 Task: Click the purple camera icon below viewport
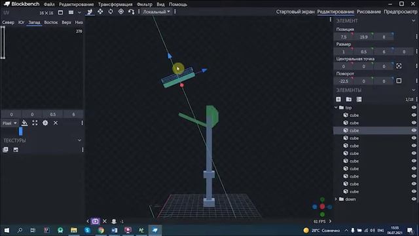95,222
